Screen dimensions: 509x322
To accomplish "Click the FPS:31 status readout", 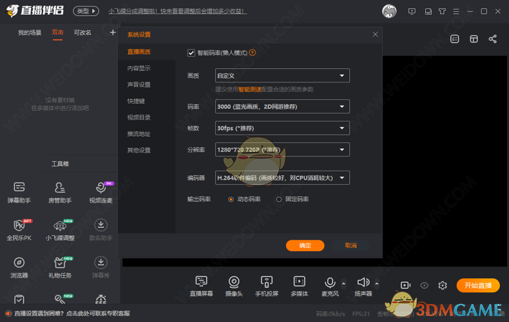I will click(361, 314).
